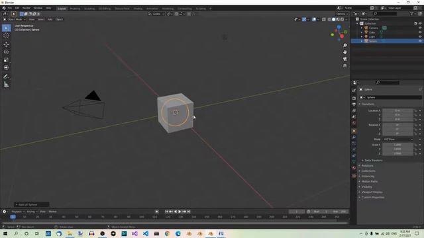This screenshot has height=238, width=424.
Task: Toggle X-ray view in viewport header
Action: (x=324, y=19)
